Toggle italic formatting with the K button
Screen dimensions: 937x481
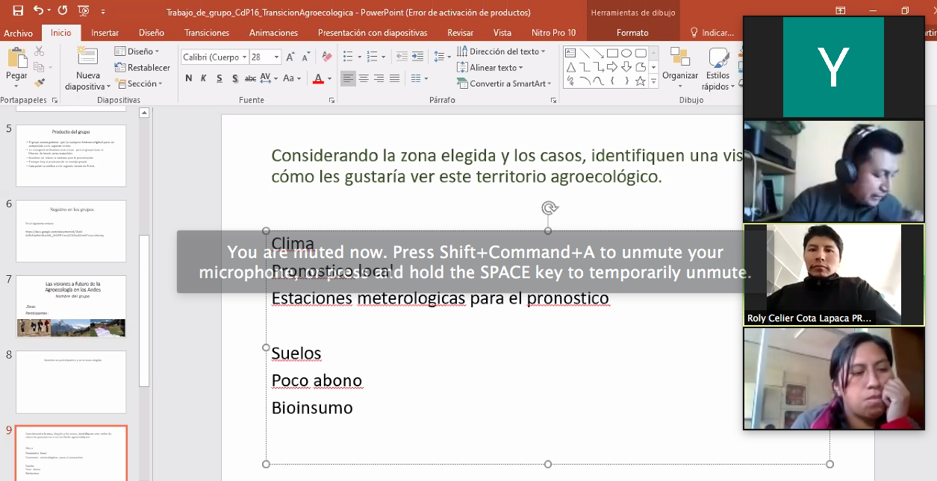pyautogui.click(x=205, y=79)
